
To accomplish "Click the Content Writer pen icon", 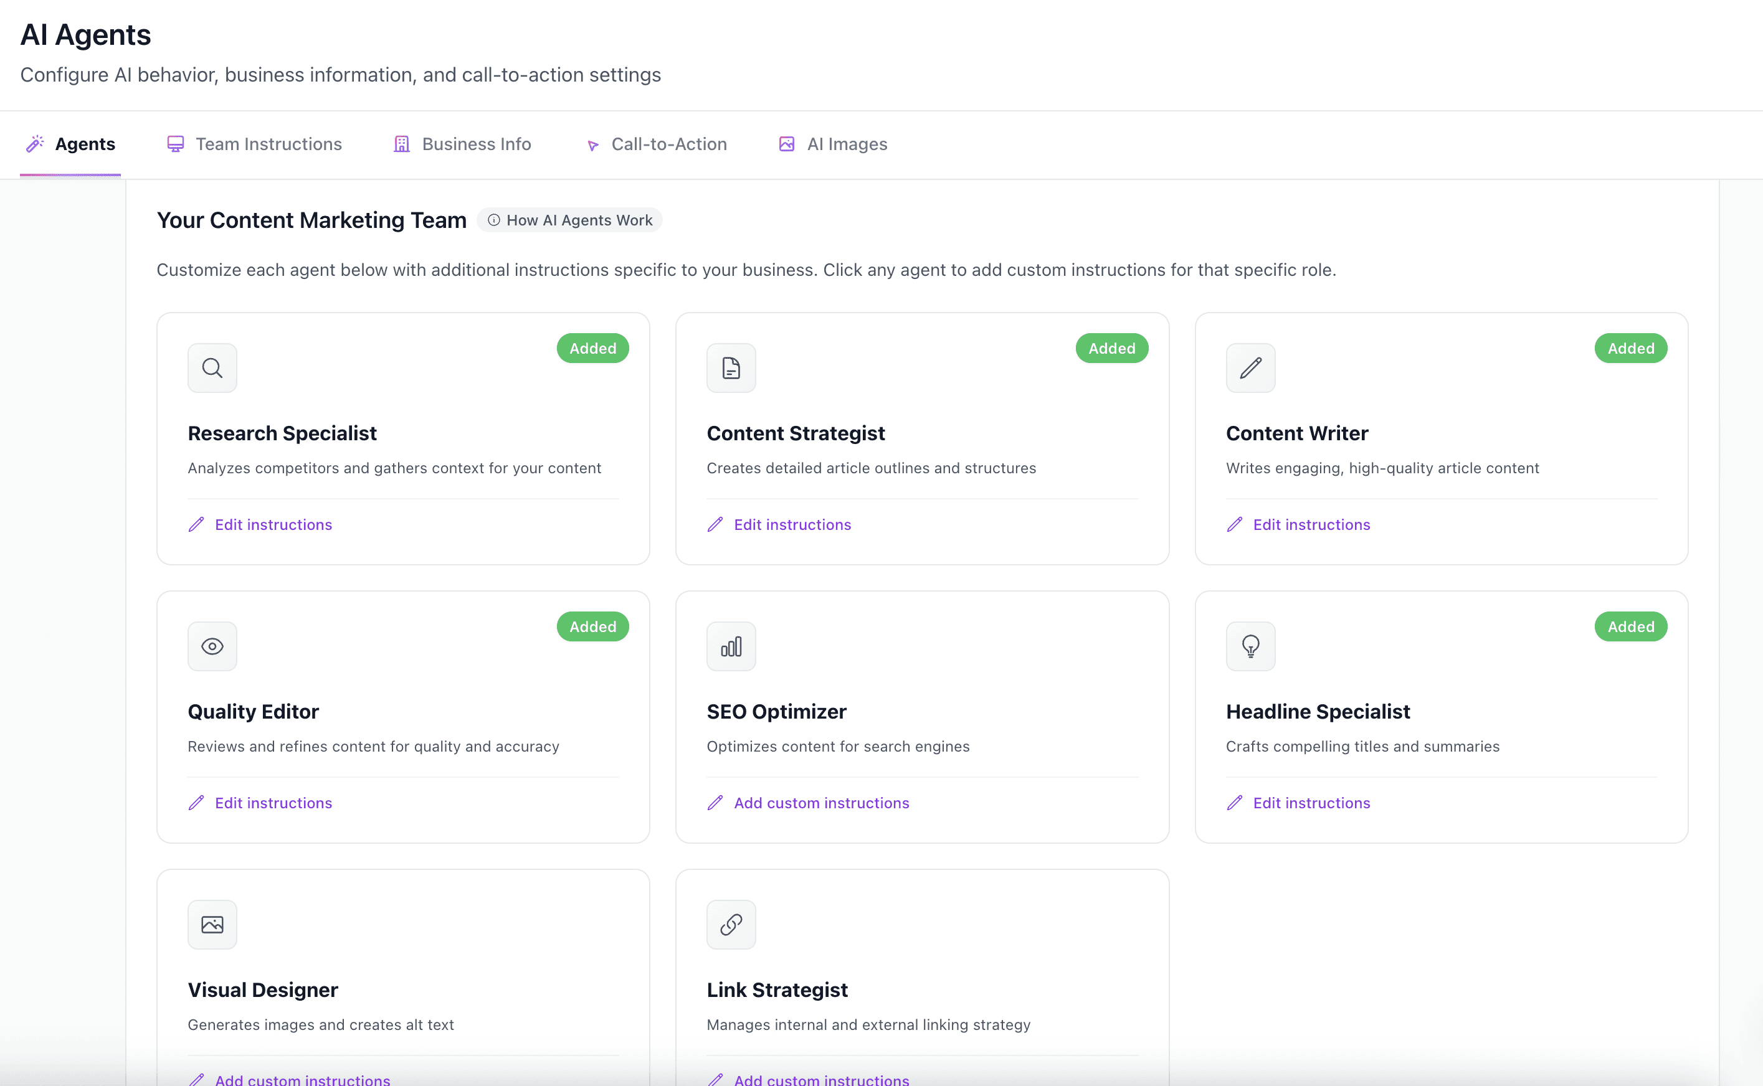I will coord(1250,368).
